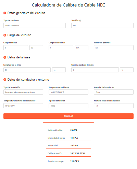This screenshot has width=137, height=169.
Task: Open the Carga no continua kVA unit dropdown
Action: pyautogui.click(x=82, y=48)
